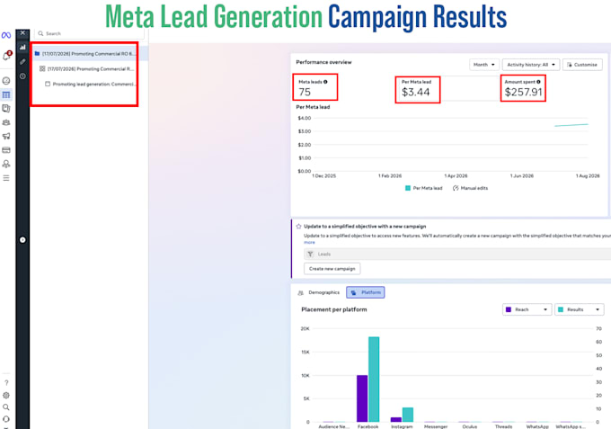The width and height of the screenshot is (611, 429).
Task: Select the bar chart insights panel icon
Action: [22, 47]
